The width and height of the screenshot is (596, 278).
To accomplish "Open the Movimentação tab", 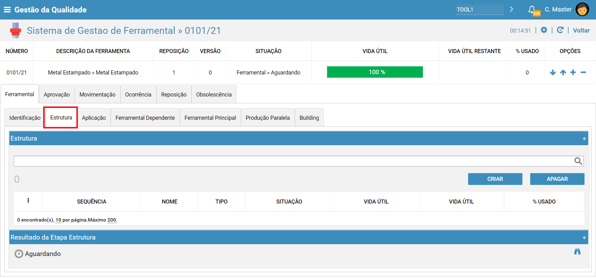I will tap(97, 95).
